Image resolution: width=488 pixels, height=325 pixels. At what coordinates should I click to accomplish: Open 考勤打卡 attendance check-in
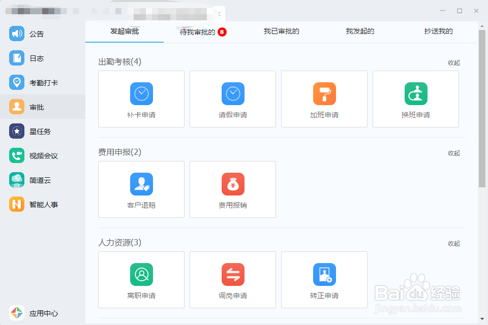pos(40,82)
